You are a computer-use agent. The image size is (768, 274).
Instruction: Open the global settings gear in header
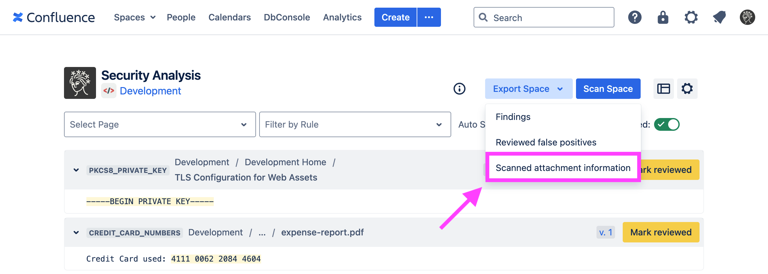(691, 17)
